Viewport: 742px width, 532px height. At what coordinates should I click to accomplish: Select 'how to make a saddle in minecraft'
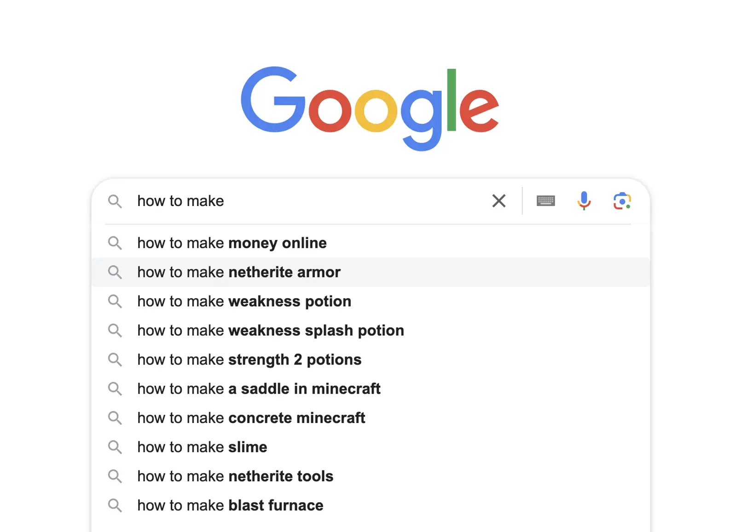click(259, 389)
